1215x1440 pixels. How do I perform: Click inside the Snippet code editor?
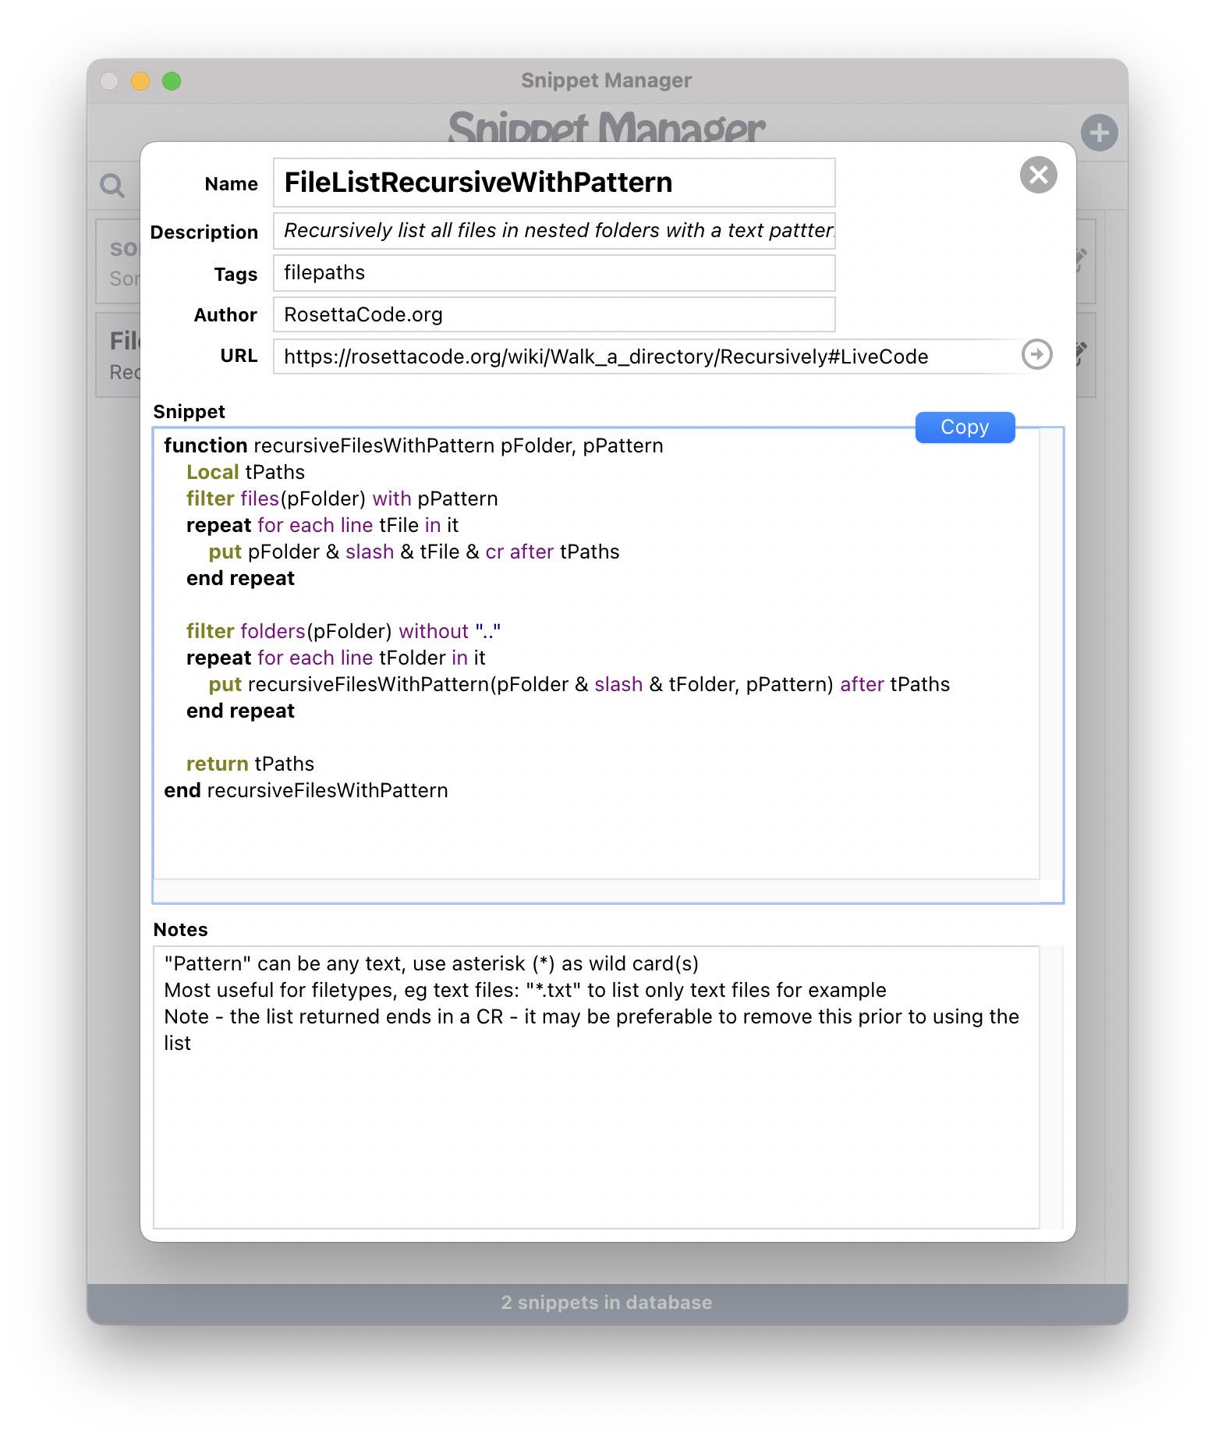point(596,827)
